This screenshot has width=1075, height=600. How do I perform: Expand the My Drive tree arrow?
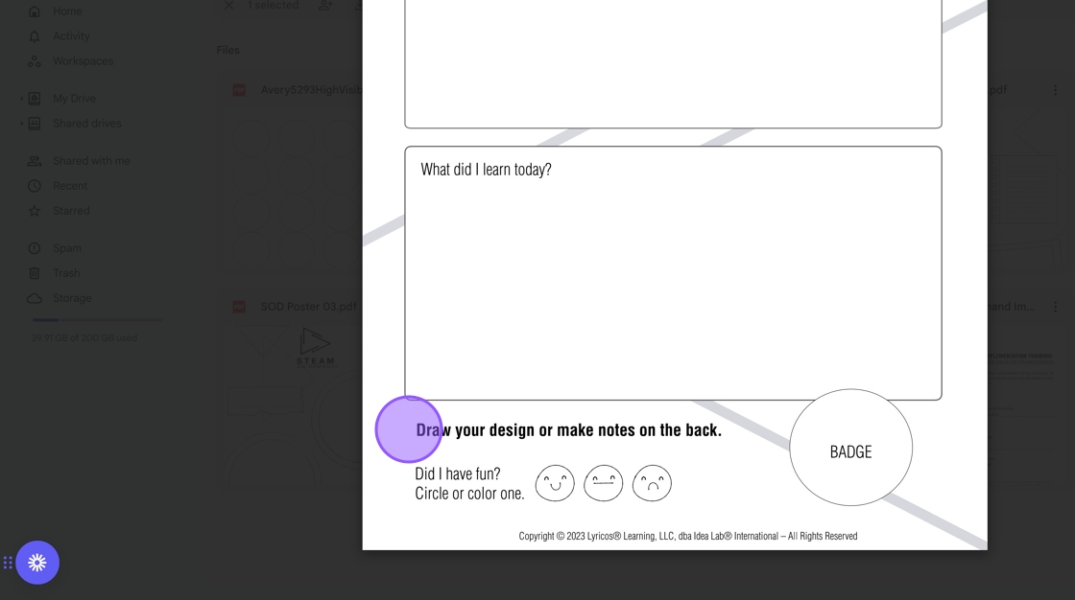[21, 99]
